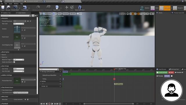The image size is (186, 105).
Task: Browse to the Preview Pose Asset (magnifier)
Action: pos(31,21)
